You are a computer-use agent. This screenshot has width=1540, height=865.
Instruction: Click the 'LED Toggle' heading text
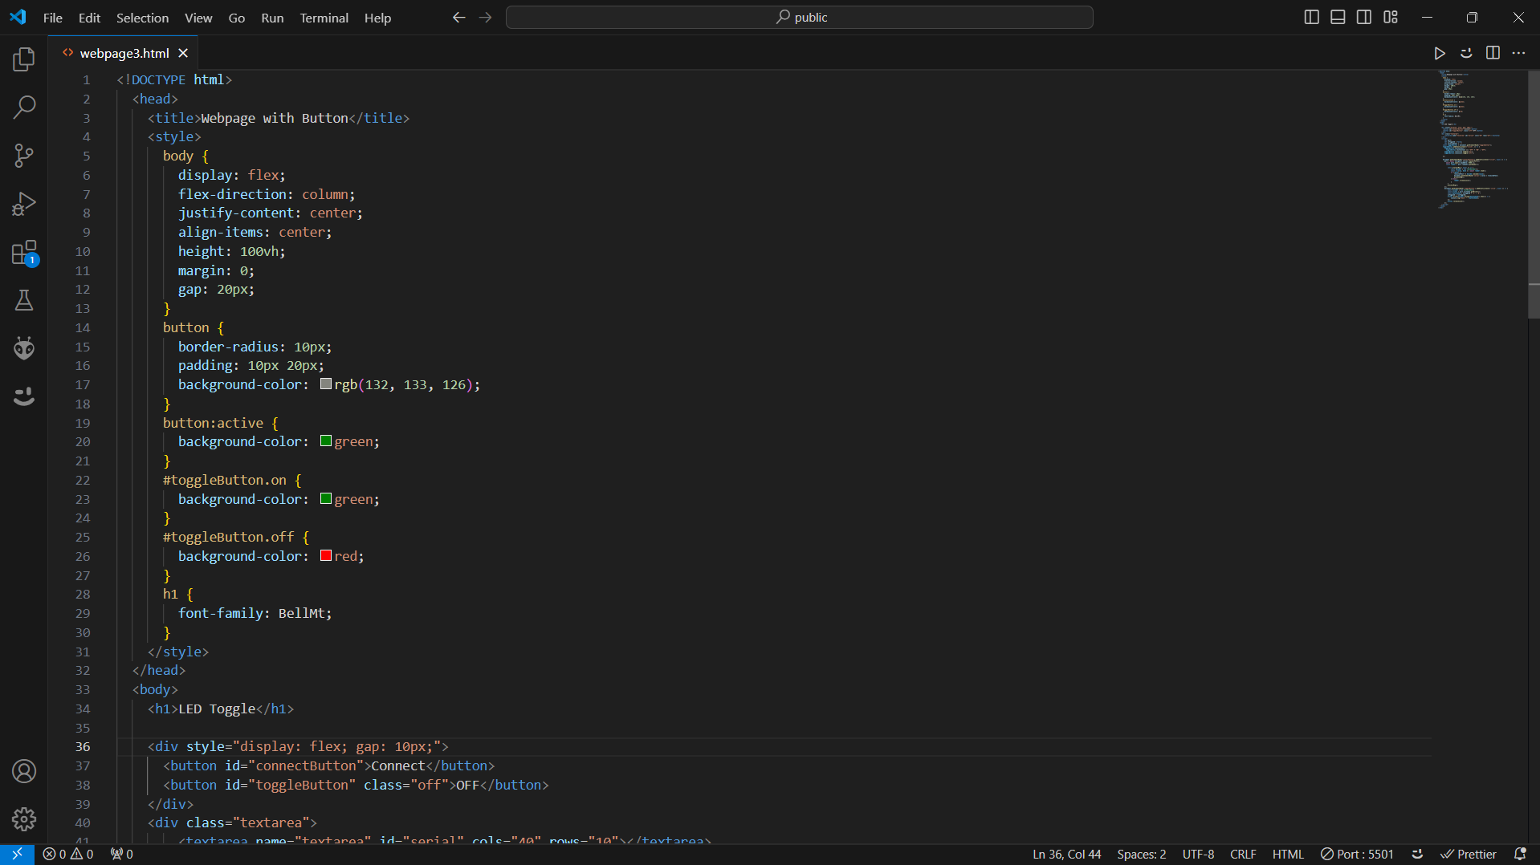pyautogui.click(x=217, y=709)
